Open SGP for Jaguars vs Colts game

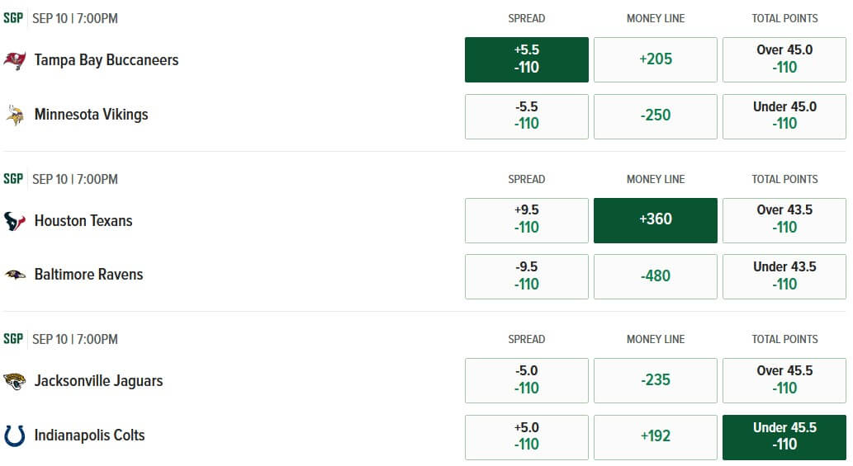13,339
